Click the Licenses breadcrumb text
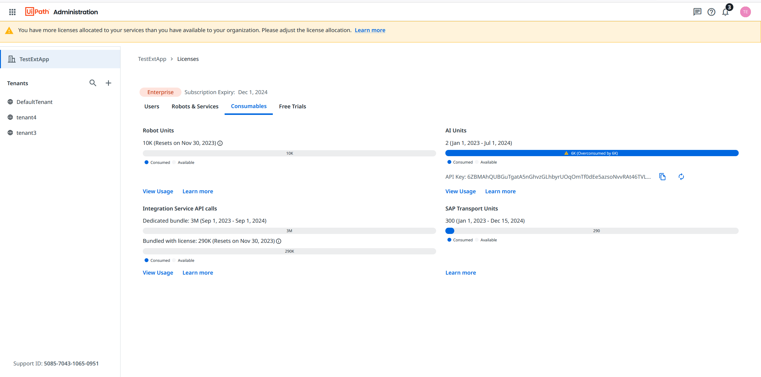 click(x=188, y=59)
